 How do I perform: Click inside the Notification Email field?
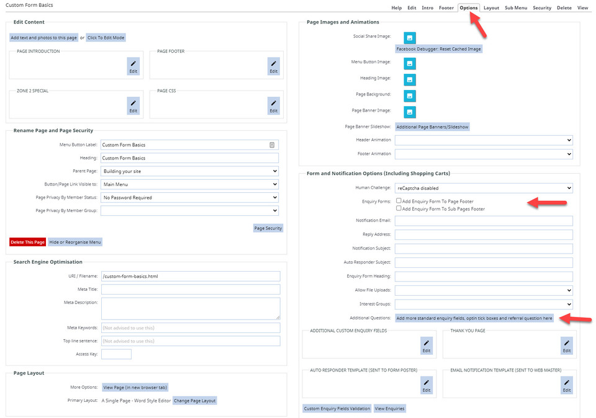tap(484, 221)
